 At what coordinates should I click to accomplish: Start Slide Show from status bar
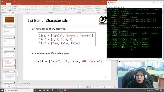97,87
